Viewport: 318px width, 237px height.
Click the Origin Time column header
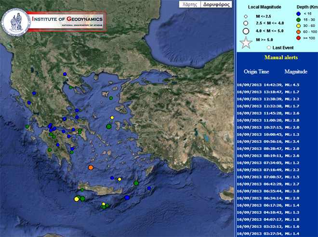(x=256, y=71)
